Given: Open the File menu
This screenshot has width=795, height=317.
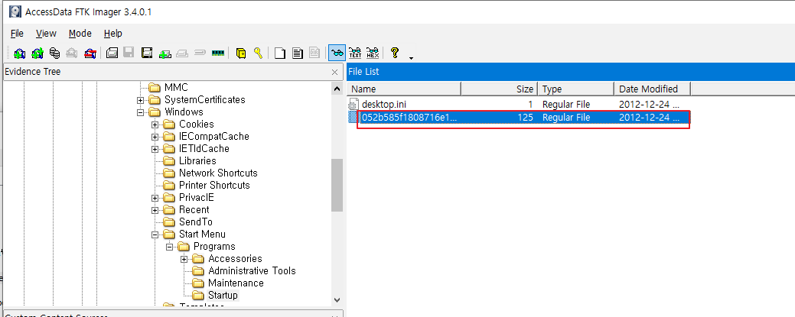Looking at the screenshot, I should point(18,34).
